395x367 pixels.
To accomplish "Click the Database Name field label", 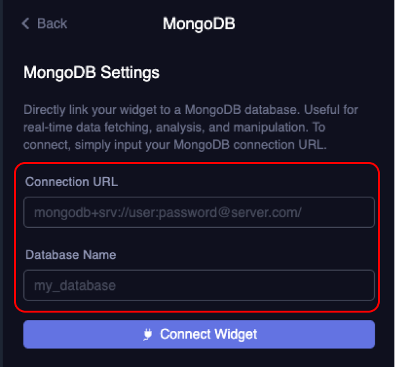I will 70,255.
